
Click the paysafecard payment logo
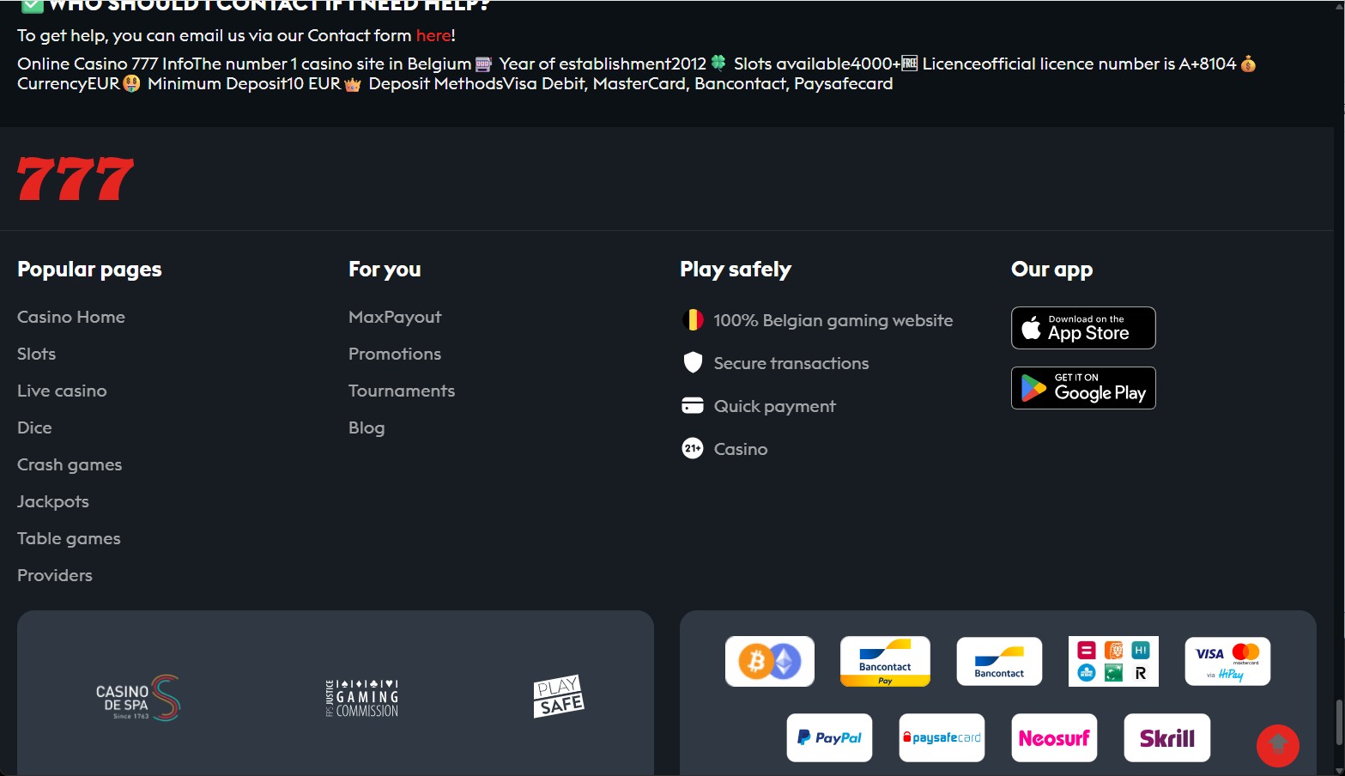942,737
